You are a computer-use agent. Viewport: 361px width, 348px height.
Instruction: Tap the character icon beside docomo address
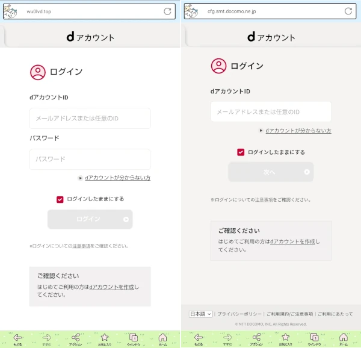191,11
